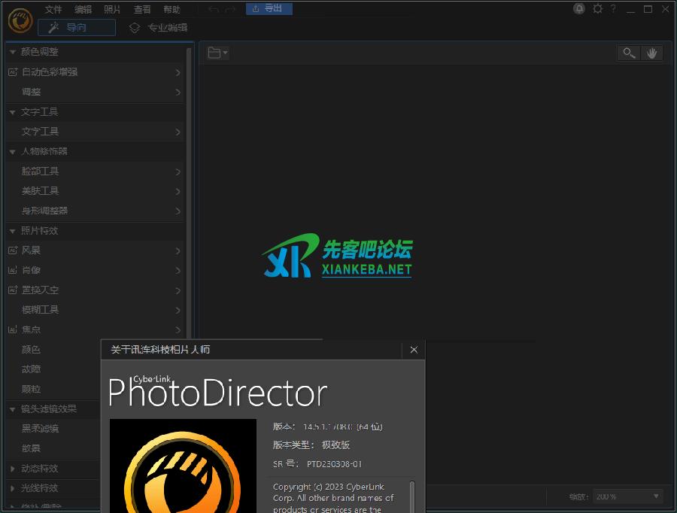Click the notification bell icon
Screen dimensions: 677x513
578,9
